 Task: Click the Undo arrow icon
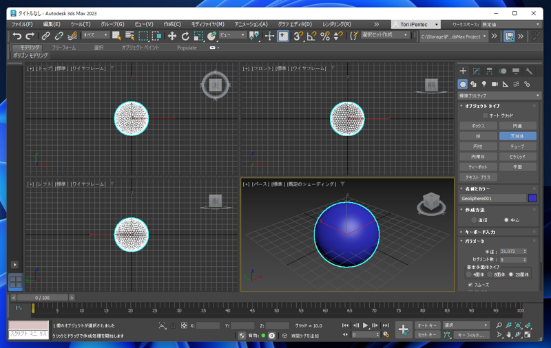tap(17, 36)
